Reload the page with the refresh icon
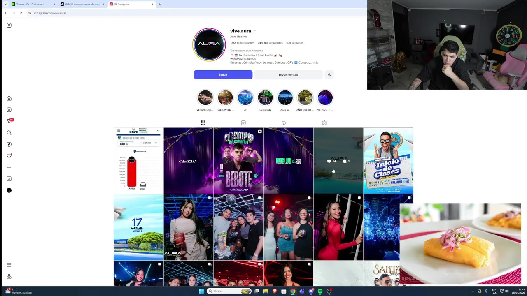The width and height of the screenshot is (527, 296). [x=21, y=13]
